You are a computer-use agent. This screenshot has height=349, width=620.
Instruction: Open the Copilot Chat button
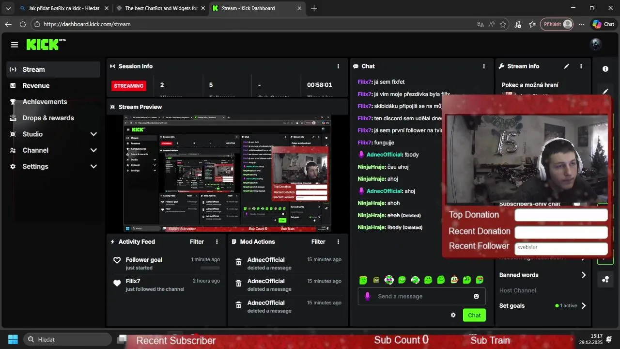click(604, 24)
